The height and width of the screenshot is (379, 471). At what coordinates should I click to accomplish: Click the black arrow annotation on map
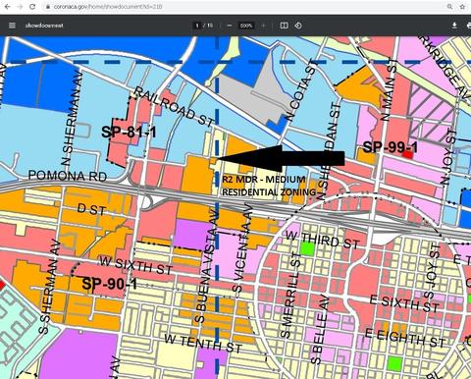[x=281, y=159]
